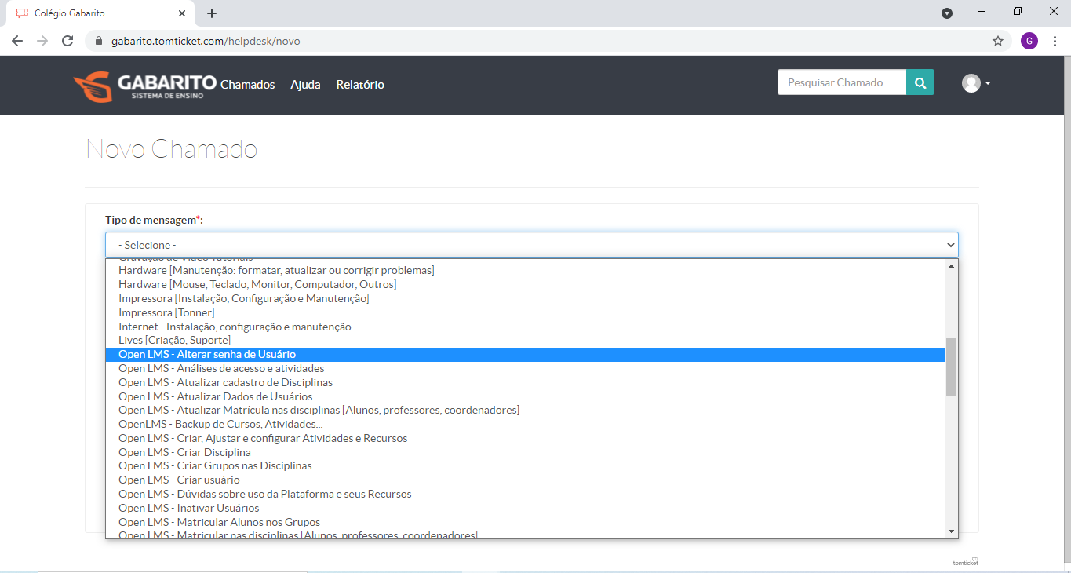1071x573 pixels.
Task: Click the Pesquisar Chamado search field
Action: pyautogui.click(x=842, y=82)
